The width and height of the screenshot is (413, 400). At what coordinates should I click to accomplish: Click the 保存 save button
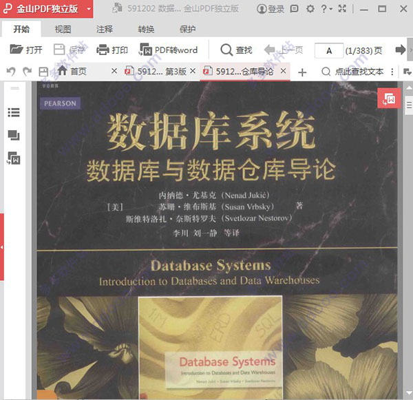point(69,50)
